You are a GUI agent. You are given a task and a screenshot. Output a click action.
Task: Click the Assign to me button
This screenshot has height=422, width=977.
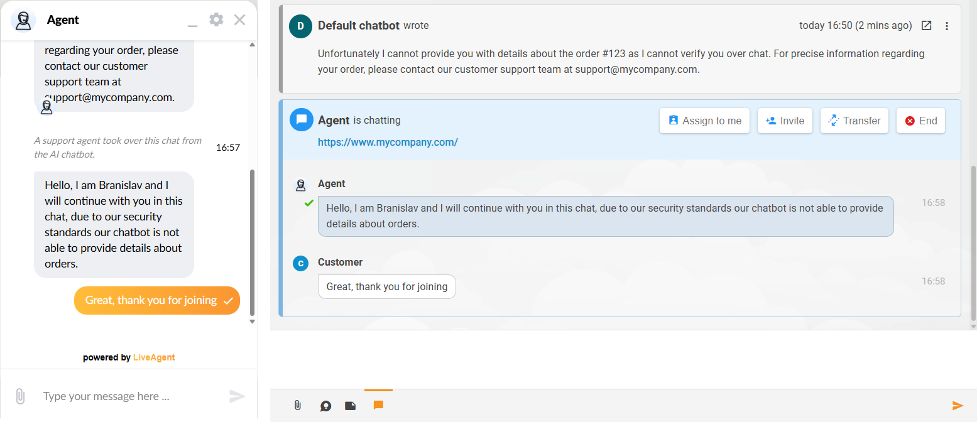click(704, 121)
